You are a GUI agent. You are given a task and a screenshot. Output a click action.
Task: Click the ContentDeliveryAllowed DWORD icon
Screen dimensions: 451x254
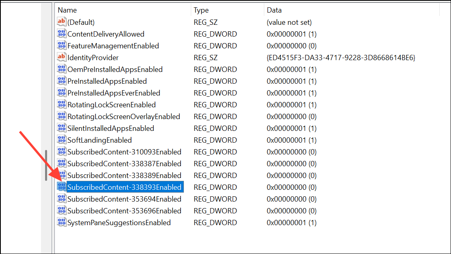pyautogui.click(x=62, y=34)
